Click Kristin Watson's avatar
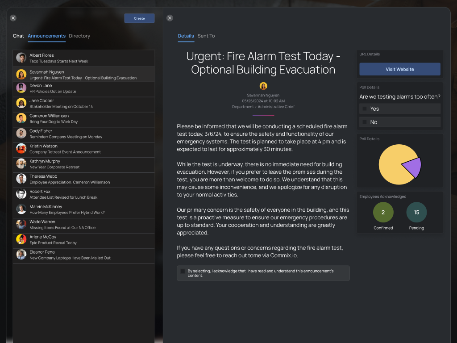 click(x=20, y=149)
